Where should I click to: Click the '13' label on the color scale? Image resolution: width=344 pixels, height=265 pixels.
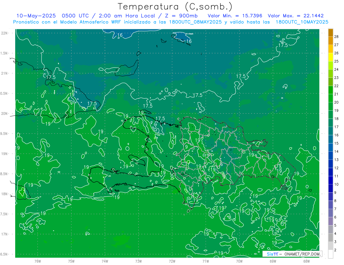click(x=337, y=160)
